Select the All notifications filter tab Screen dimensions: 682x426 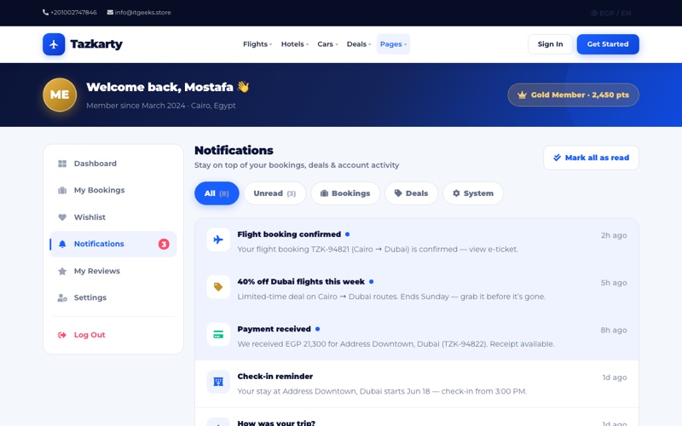(x=217, y=193)
